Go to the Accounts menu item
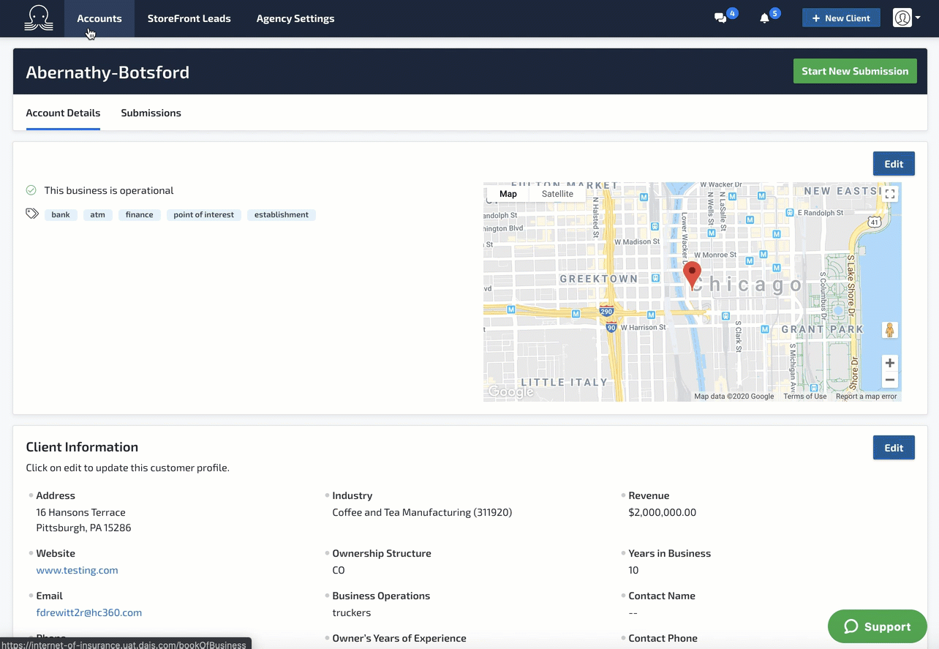 pos(99,18)
